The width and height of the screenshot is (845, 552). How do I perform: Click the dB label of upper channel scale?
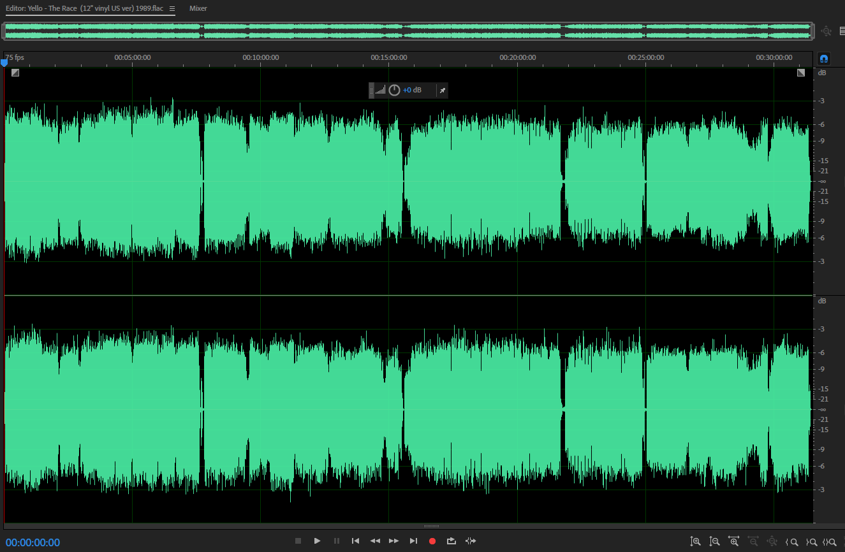822,73
